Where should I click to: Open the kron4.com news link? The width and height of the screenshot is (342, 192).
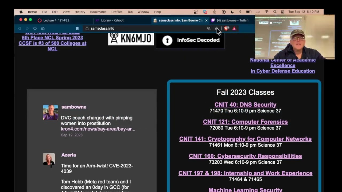[98, 129]
